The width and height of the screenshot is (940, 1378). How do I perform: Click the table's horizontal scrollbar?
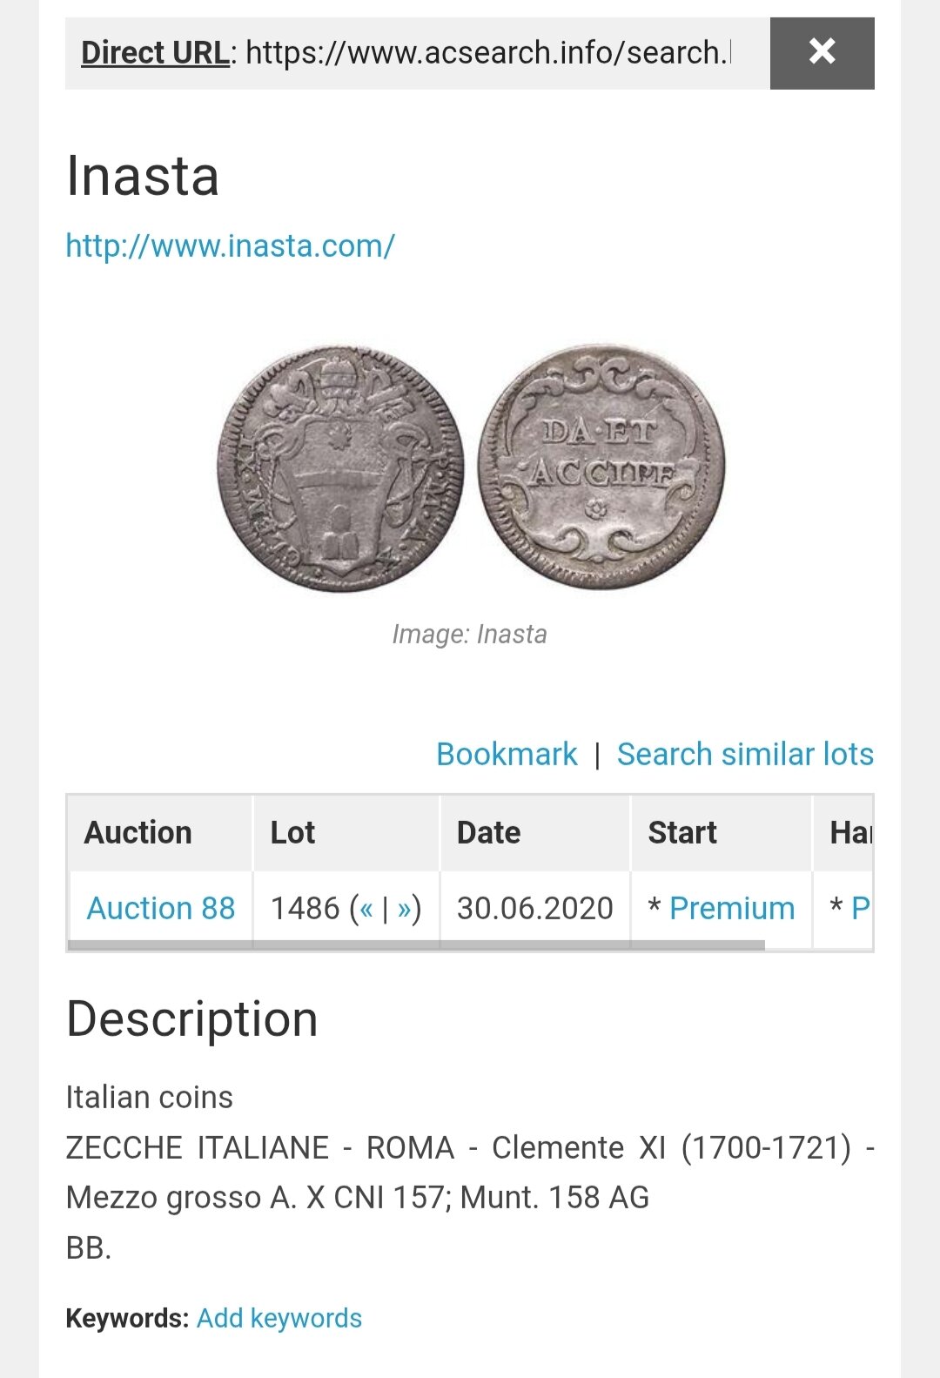pos(416,945)
